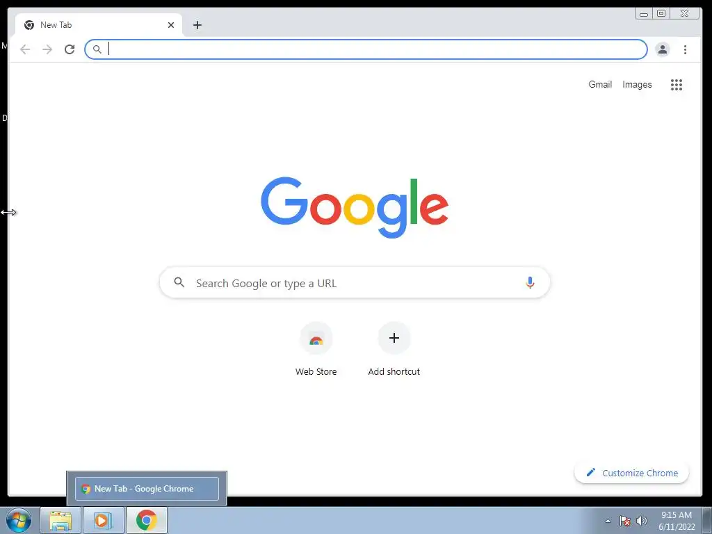Viewport: 712px width, 534px height.
Task: Open the volume speaker tray icon
Action: (641, 521)
